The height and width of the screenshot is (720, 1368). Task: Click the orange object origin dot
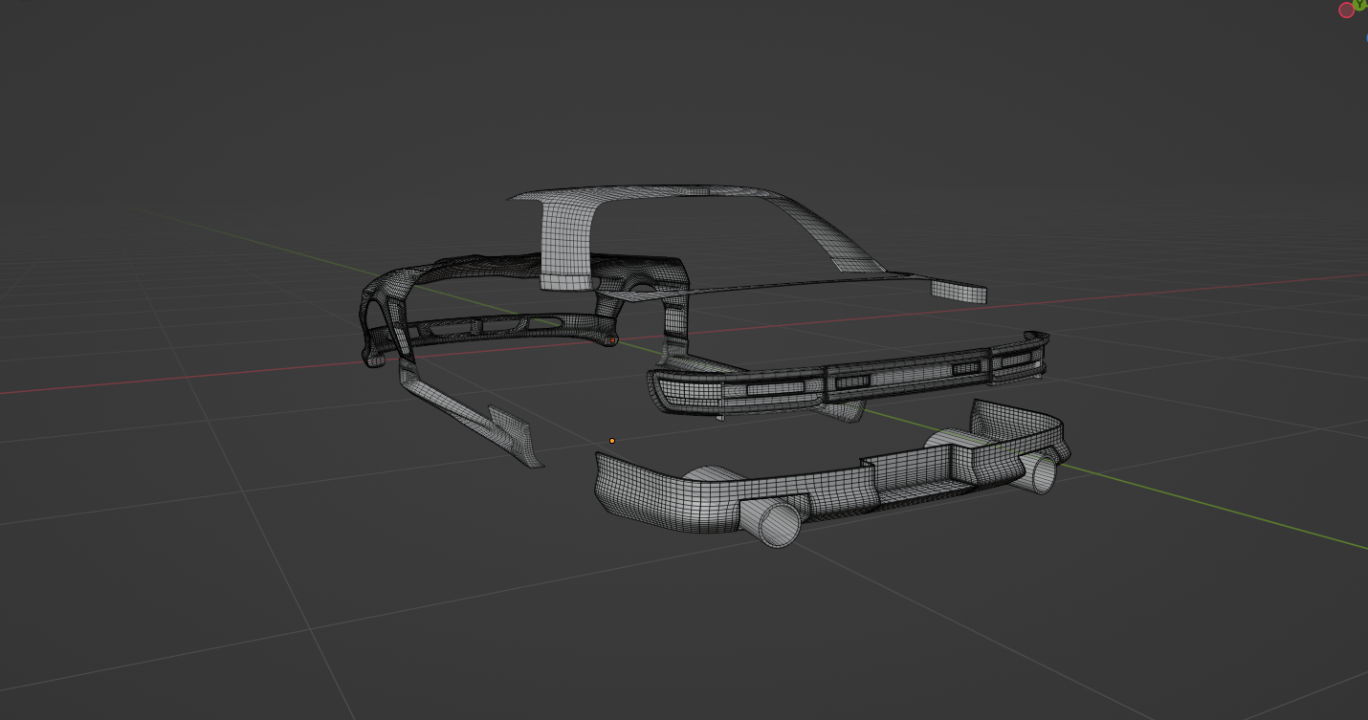coord(612,441)
